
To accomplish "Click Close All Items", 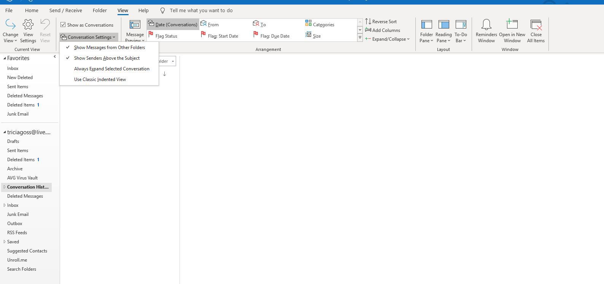I will coord(536,31).
